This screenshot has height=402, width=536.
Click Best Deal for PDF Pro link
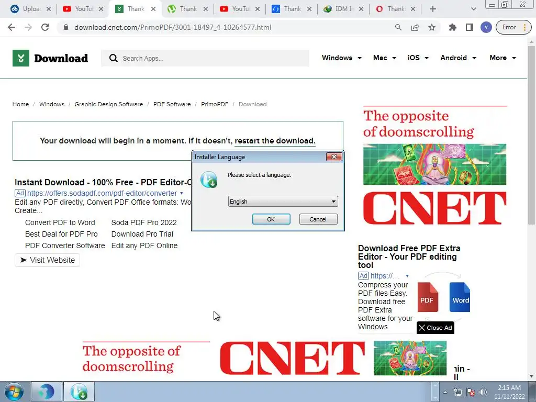click(62, 234)
